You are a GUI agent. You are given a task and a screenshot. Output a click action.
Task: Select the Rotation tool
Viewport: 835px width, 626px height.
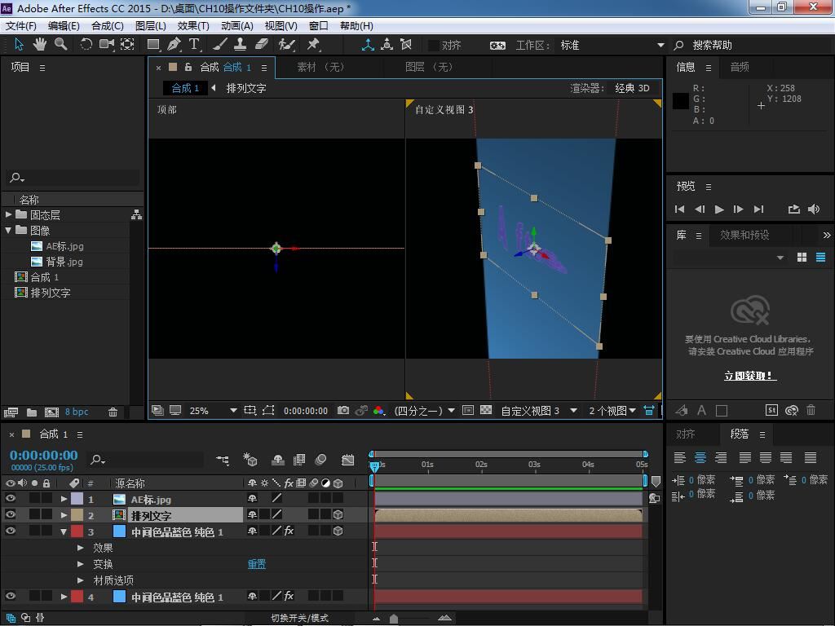pyautogui.click(x=86, y=45)
